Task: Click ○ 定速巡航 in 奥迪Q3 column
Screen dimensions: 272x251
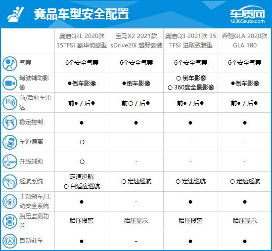Action: point(190,181)
